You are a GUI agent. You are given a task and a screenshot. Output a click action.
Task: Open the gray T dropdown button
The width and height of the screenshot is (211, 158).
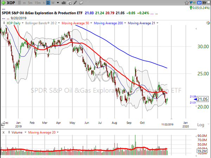[x=204, y=3]
